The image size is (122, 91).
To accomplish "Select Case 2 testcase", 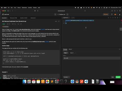I will (72, 53).
